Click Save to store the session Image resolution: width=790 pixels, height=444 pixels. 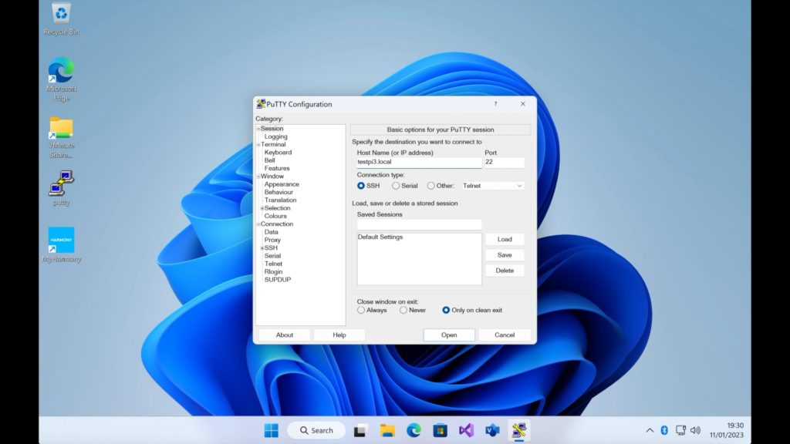(x=505, y=254)
